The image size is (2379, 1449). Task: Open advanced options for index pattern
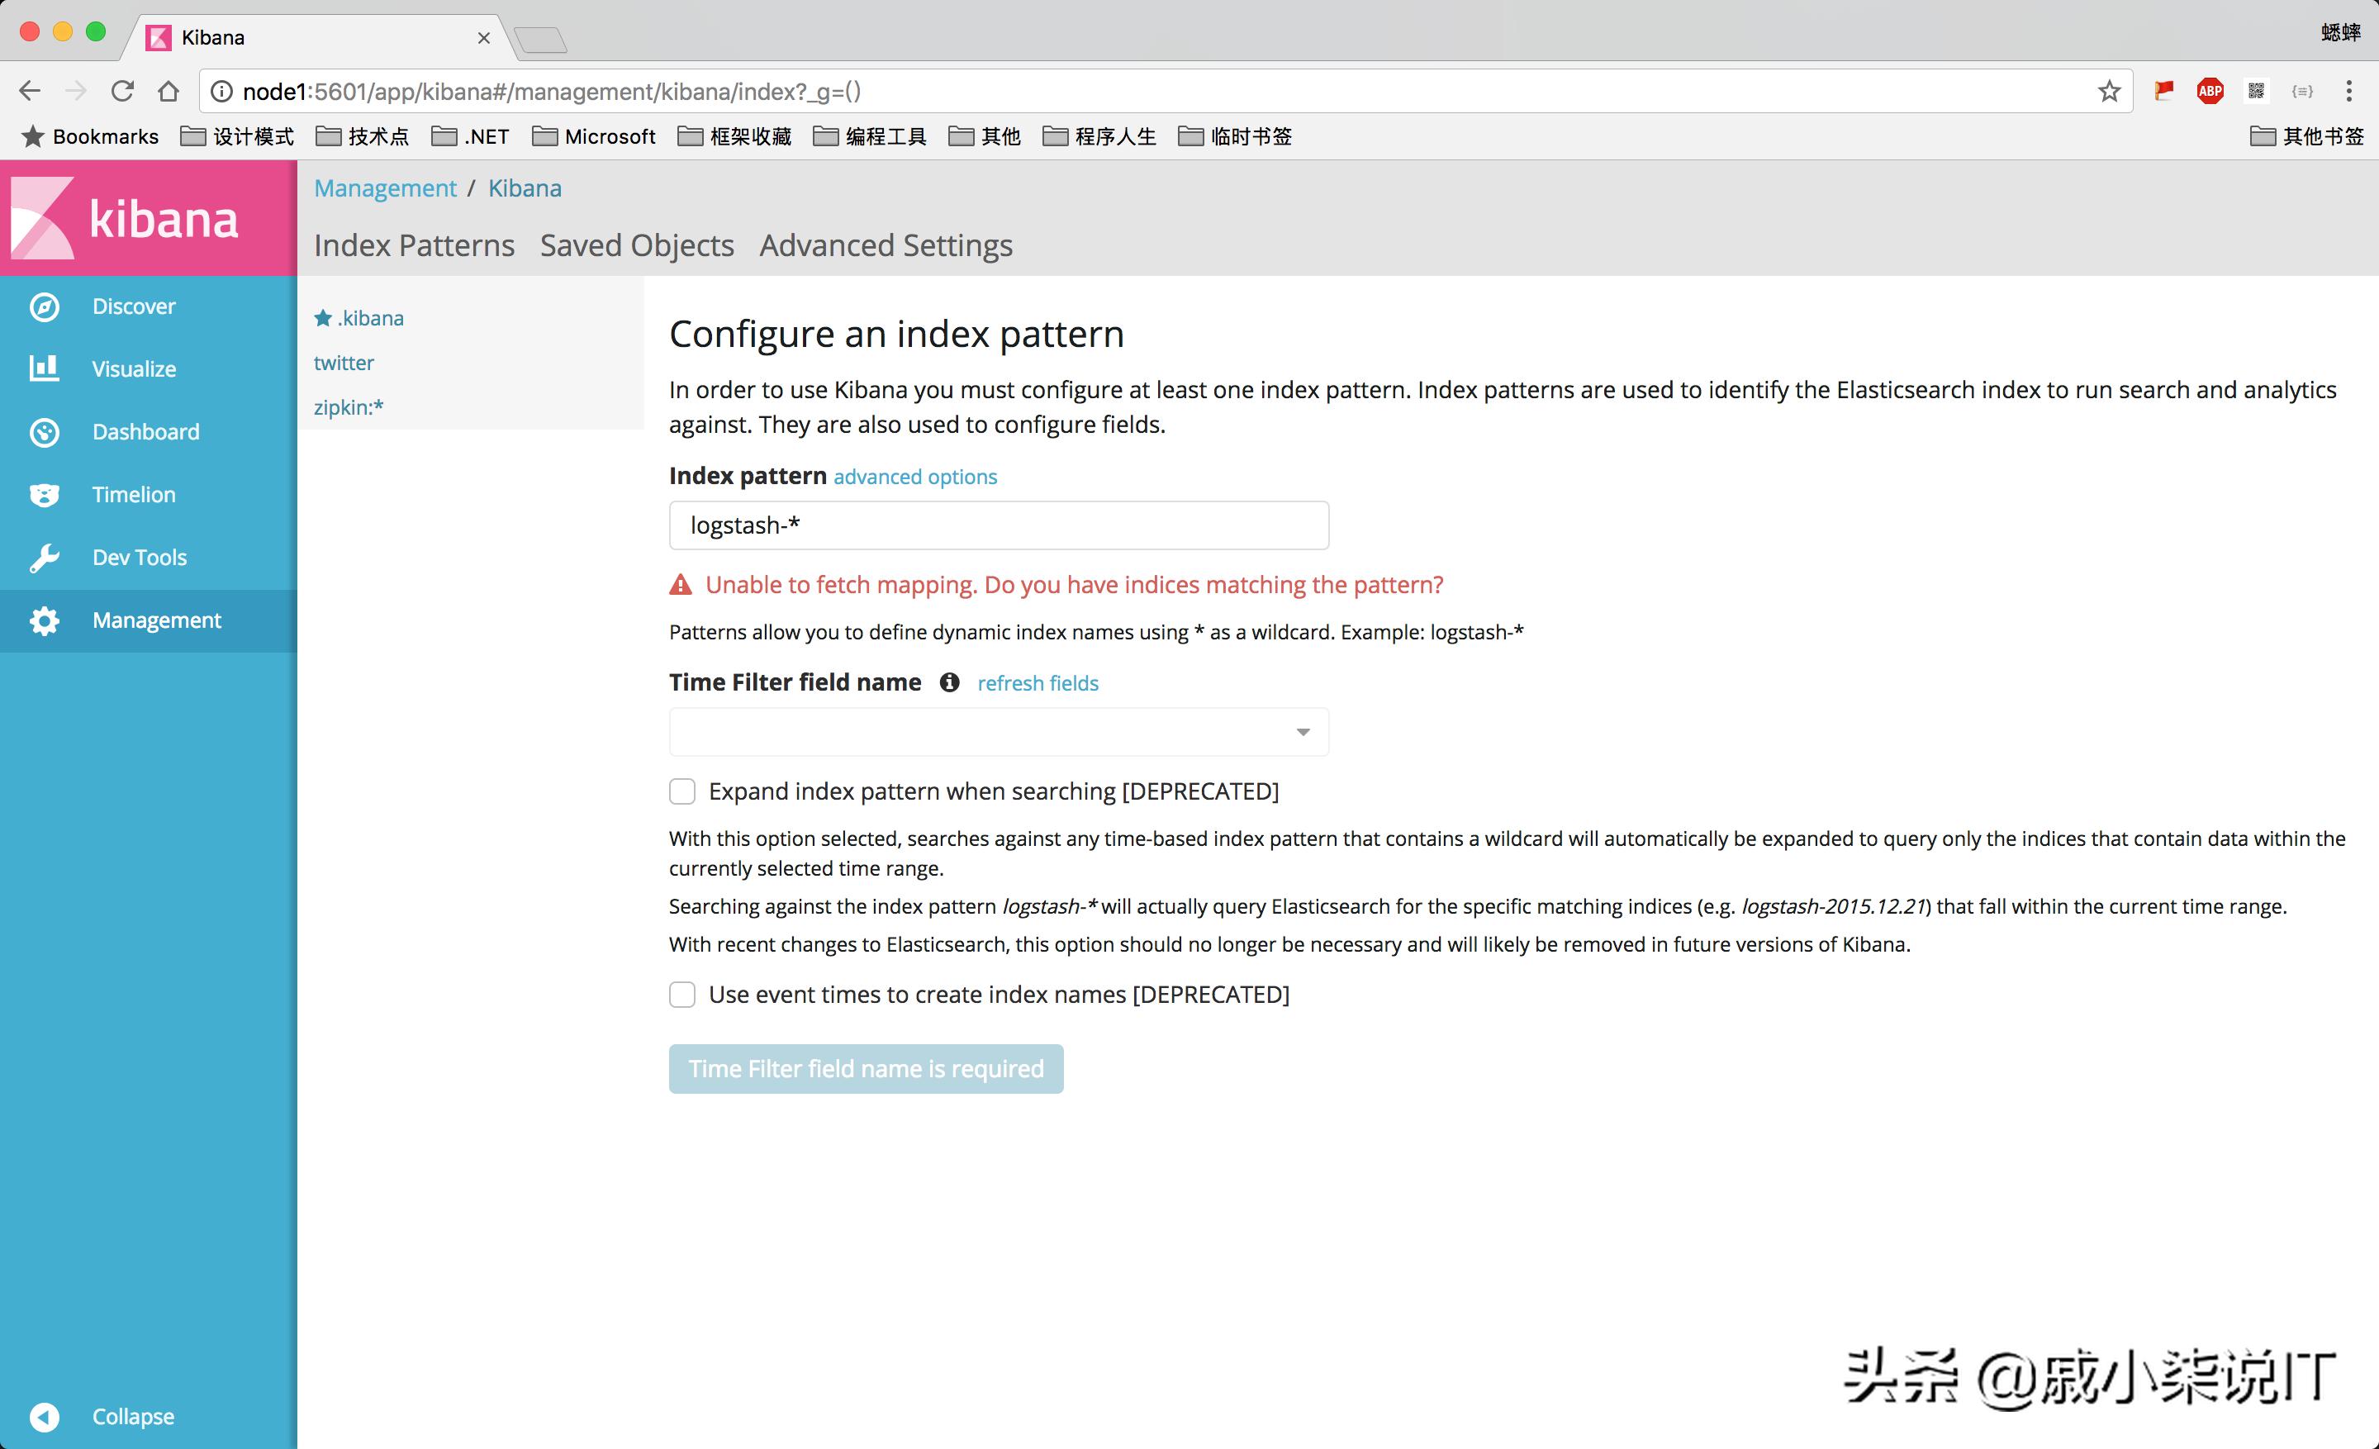pos(914,477)
